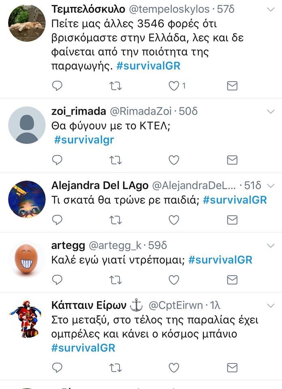Send zoi_rimada's tweet via direct message
282x389 pixels.
click(x=232, y=160)
